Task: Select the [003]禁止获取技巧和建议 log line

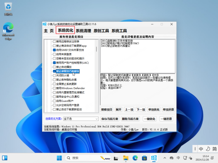Action: click(116, 46)
